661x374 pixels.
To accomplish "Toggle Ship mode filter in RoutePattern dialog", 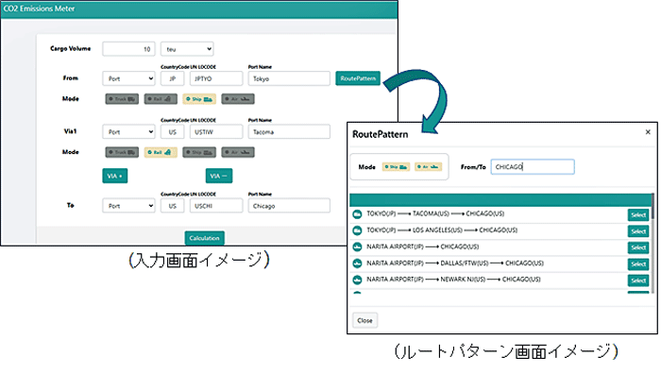I will click(x=396, y=167).
